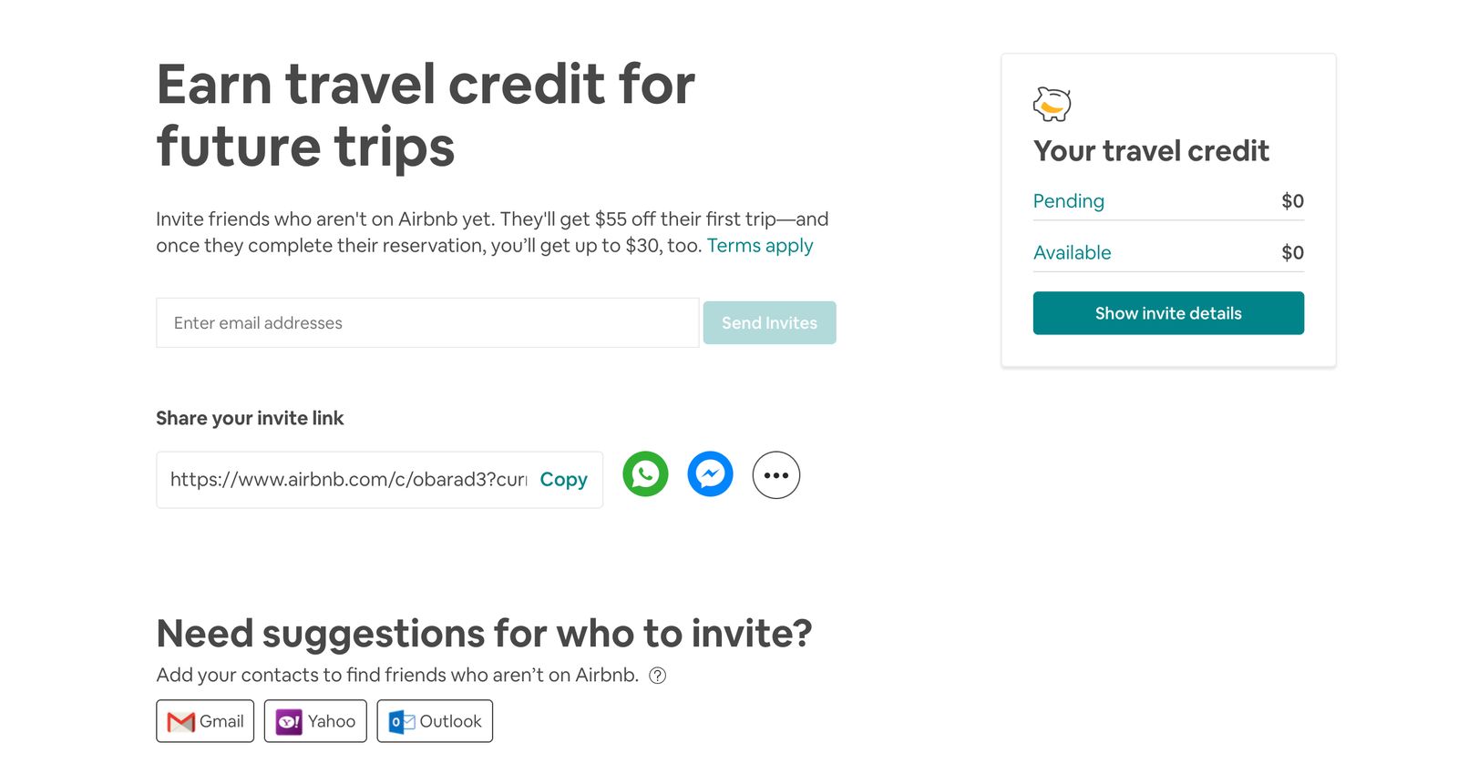Click the Available $0 amount
This screenshot has height=763, width=1458.
(1292, 253)
